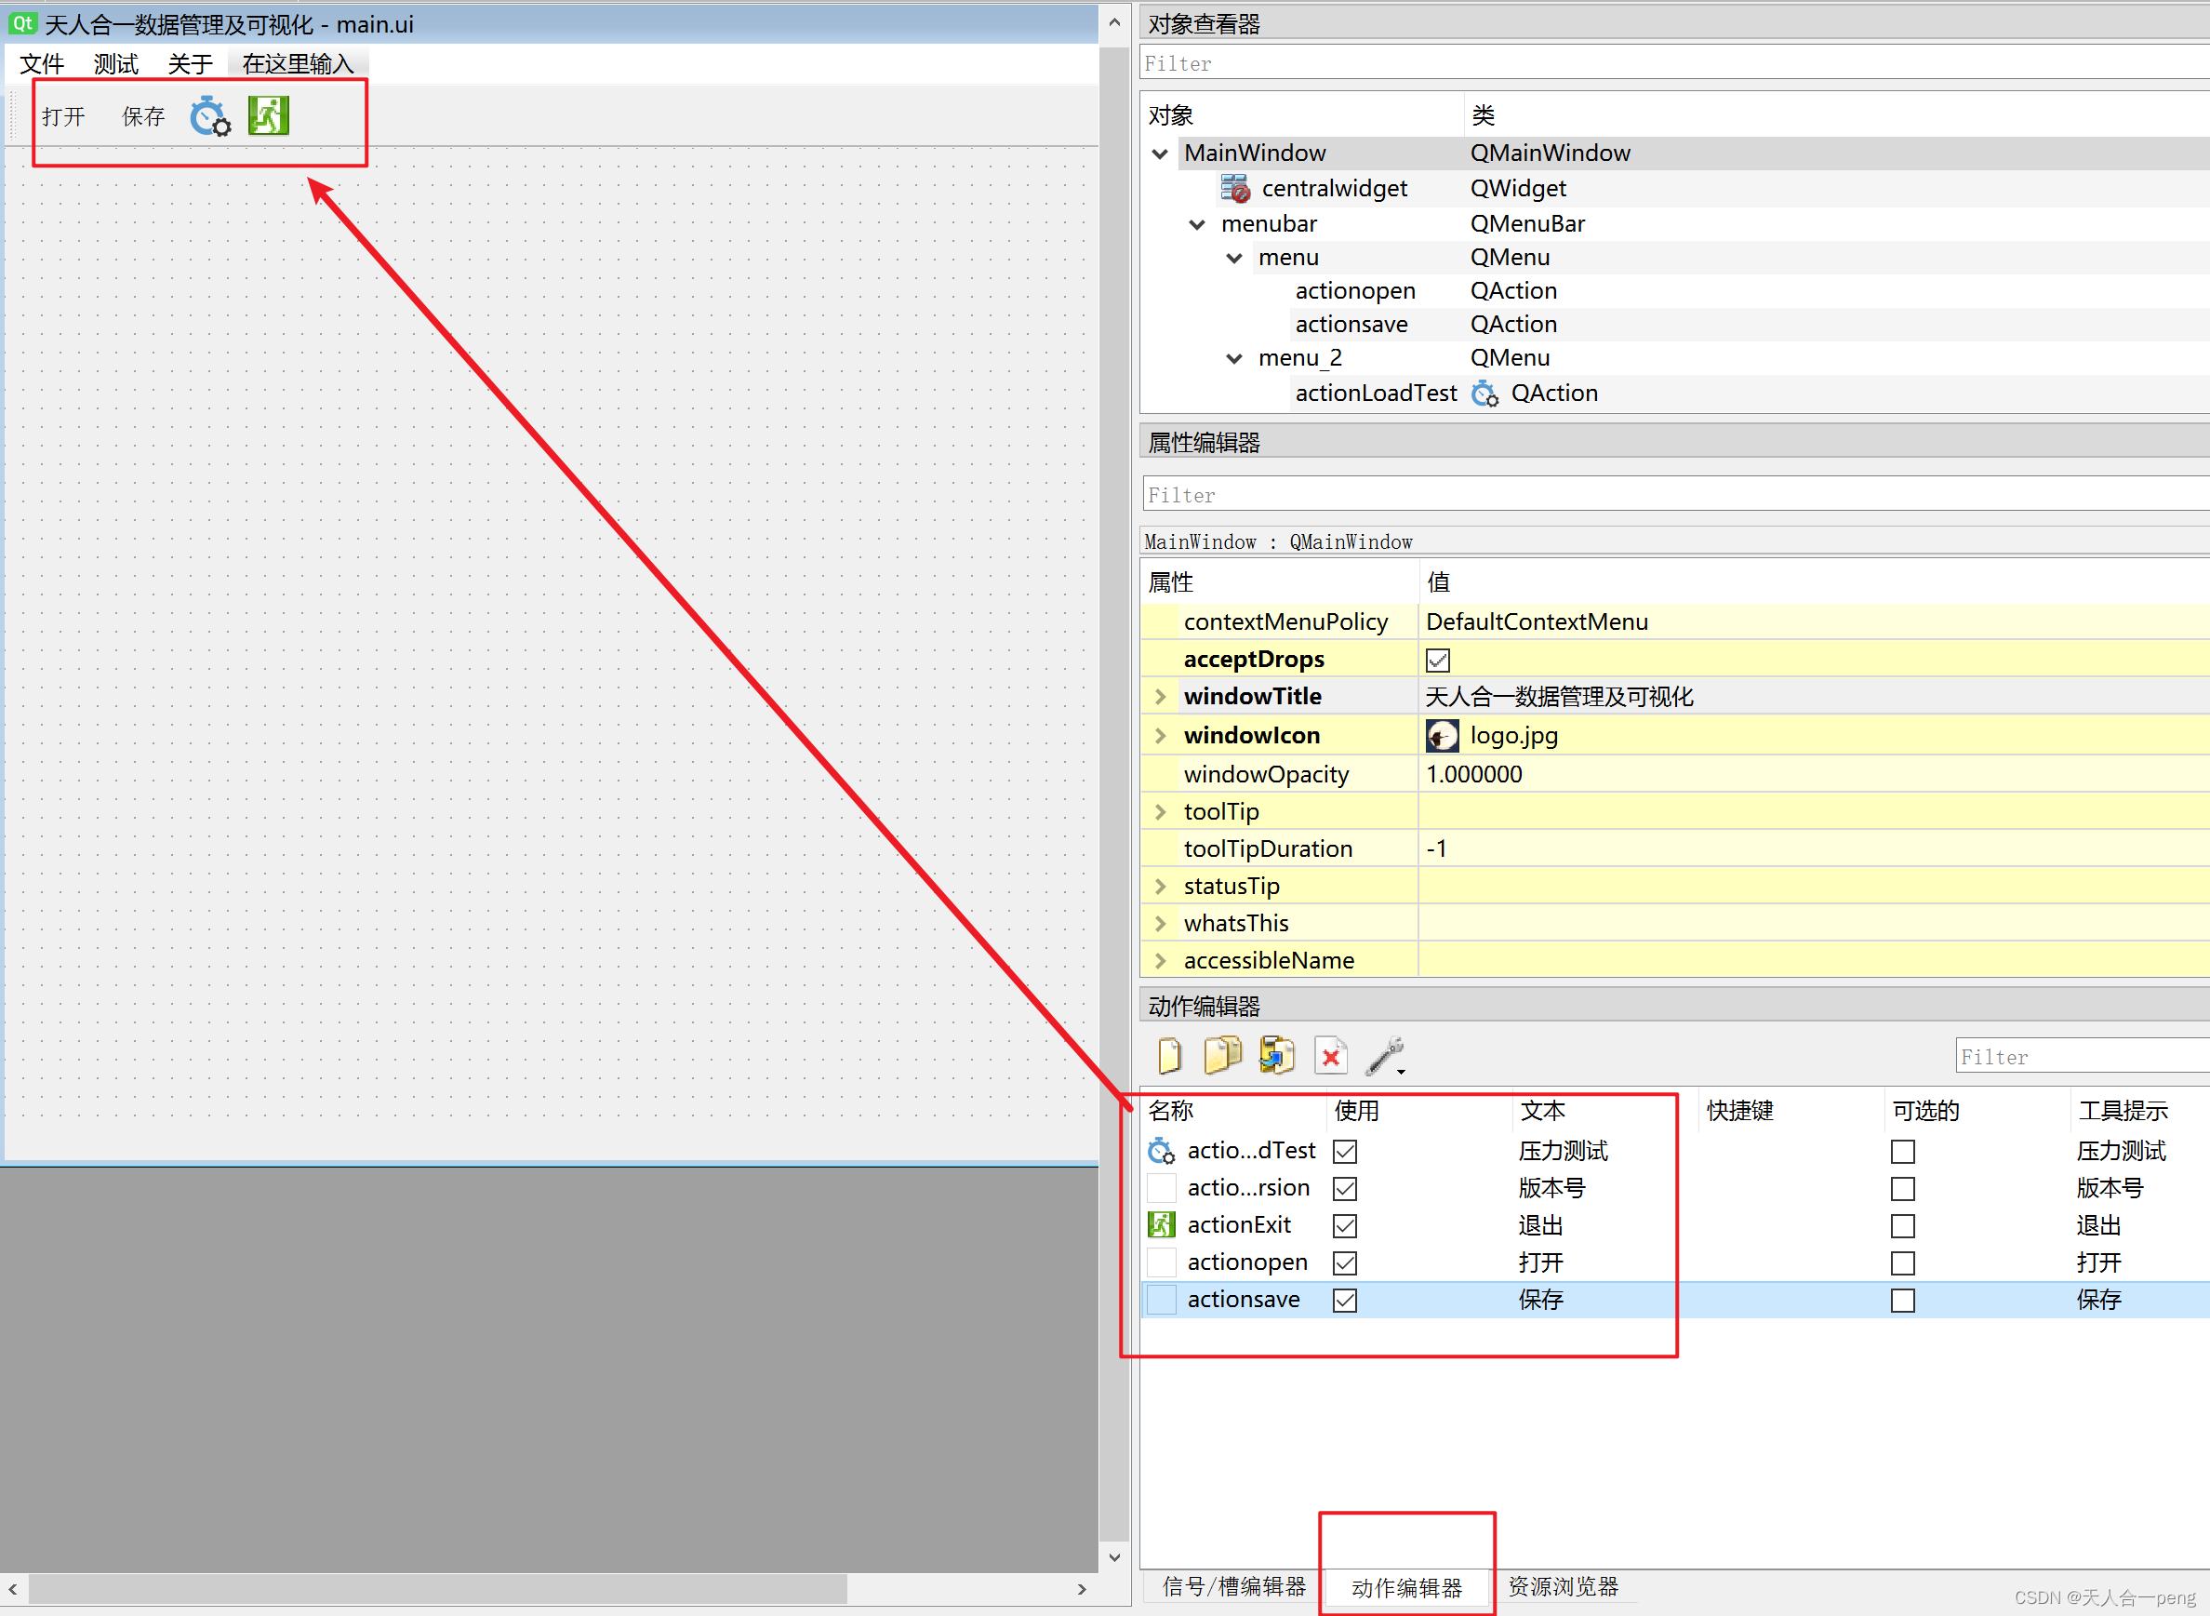Toggle the checkable box for actionExit
Screen dimensions: 2210x1616
point(1902,1225)
